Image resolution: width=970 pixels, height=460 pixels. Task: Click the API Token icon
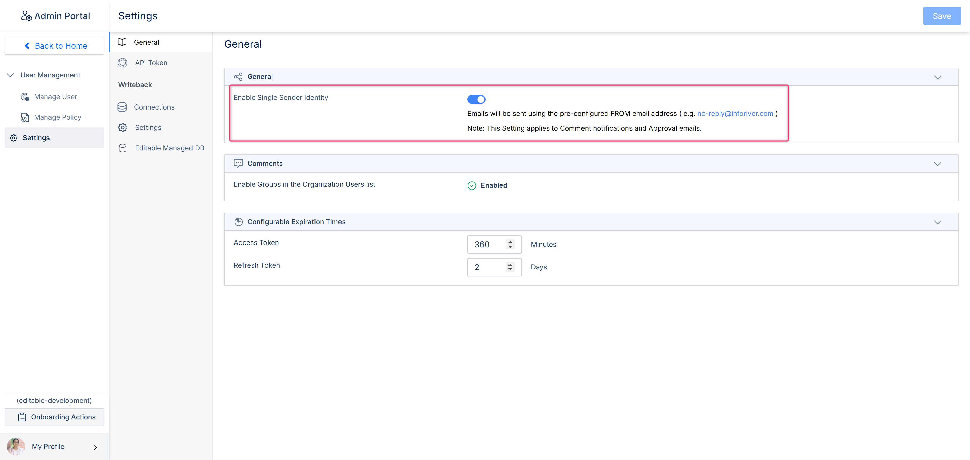point(122,63)
